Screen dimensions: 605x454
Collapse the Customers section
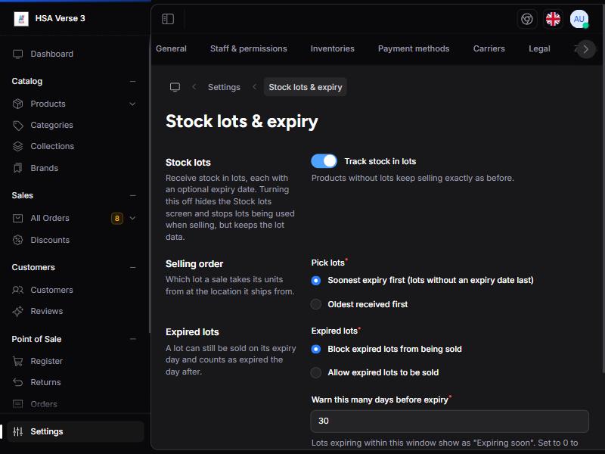[x=133, y=268]
